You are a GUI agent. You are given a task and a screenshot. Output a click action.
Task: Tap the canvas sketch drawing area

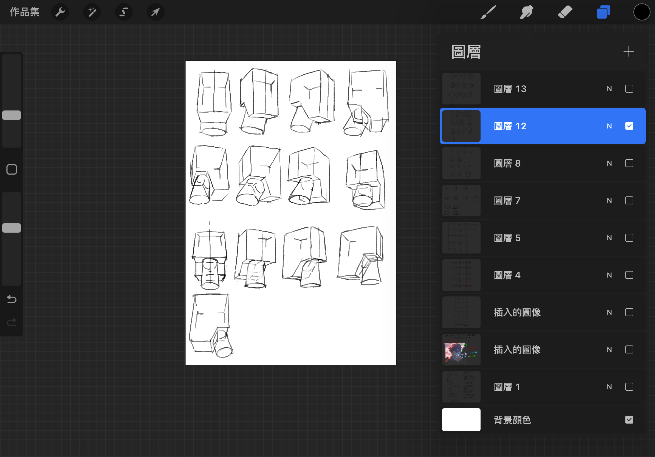tap(291, 213)
